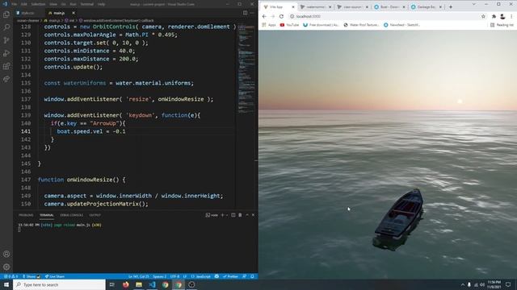Switch to the Vite App Chrome tab
This screenshot has height=290, width=517.
[x=279, y=6]
